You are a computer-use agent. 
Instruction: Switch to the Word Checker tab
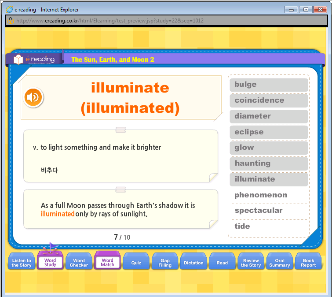click(x=79, y=262)
